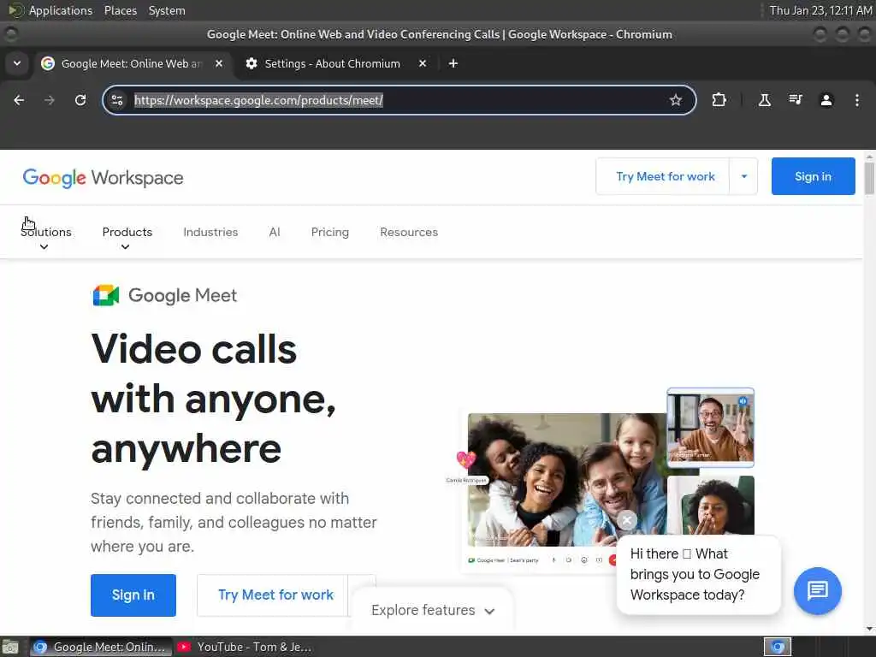The width and height of the screenshot is (876, 657).
Task: Click the Google Meet camera logo icon
Action: [106, 295]
